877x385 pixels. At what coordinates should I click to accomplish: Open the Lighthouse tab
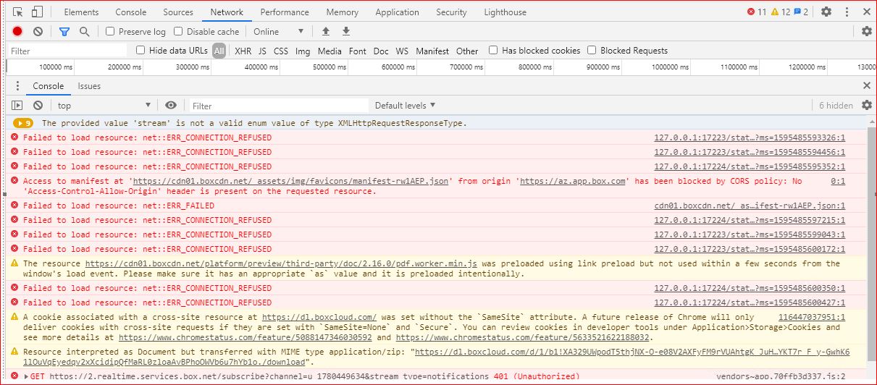pos(505,12)
